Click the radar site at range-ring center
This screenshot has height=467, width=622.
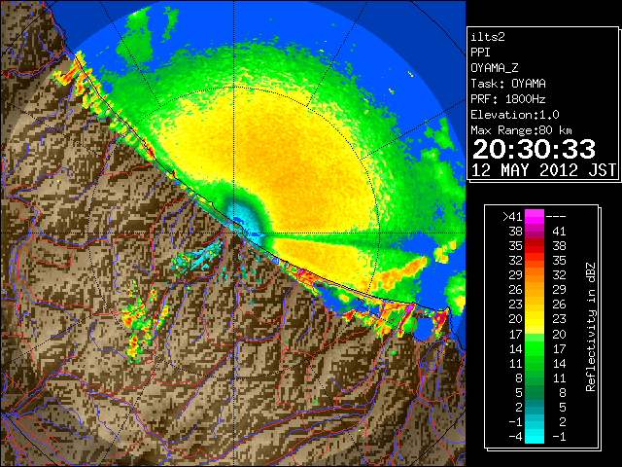(234, 233)
